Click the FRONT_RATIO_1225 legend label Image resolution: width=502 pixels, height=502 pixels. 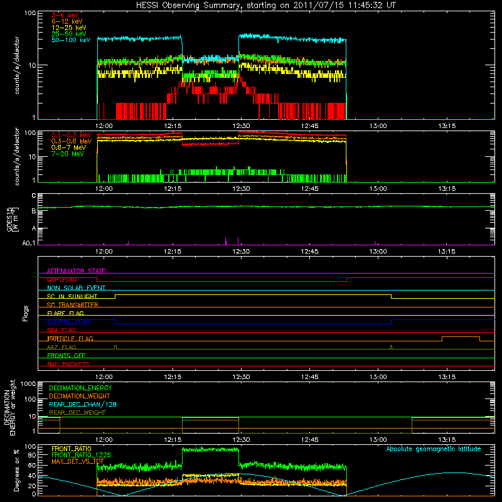(x=81, y=455)
